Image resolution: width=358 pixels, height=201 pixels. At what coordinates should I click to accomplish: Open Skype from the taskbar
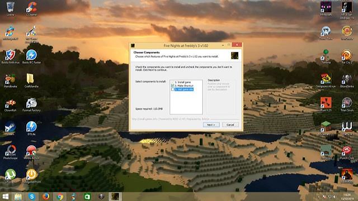pyautogui.click(x=32, y=197)
